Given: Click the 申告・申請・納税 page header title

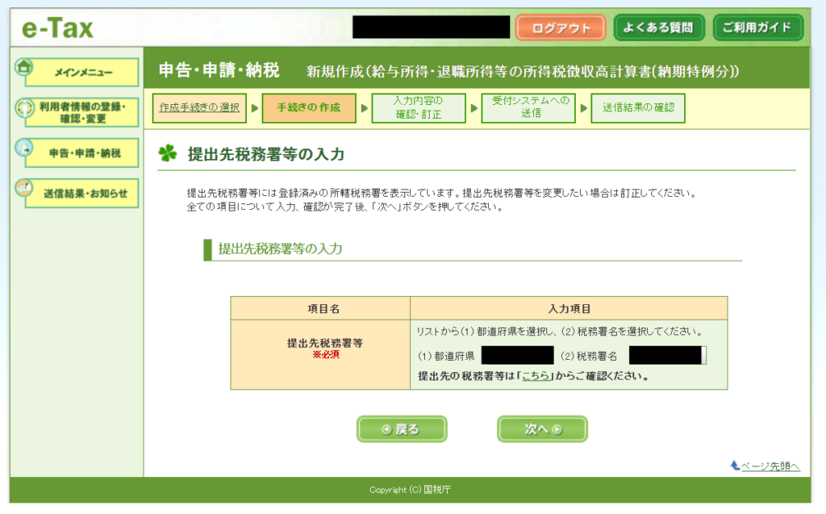Looking at the screenshot, I should [219, 71].
